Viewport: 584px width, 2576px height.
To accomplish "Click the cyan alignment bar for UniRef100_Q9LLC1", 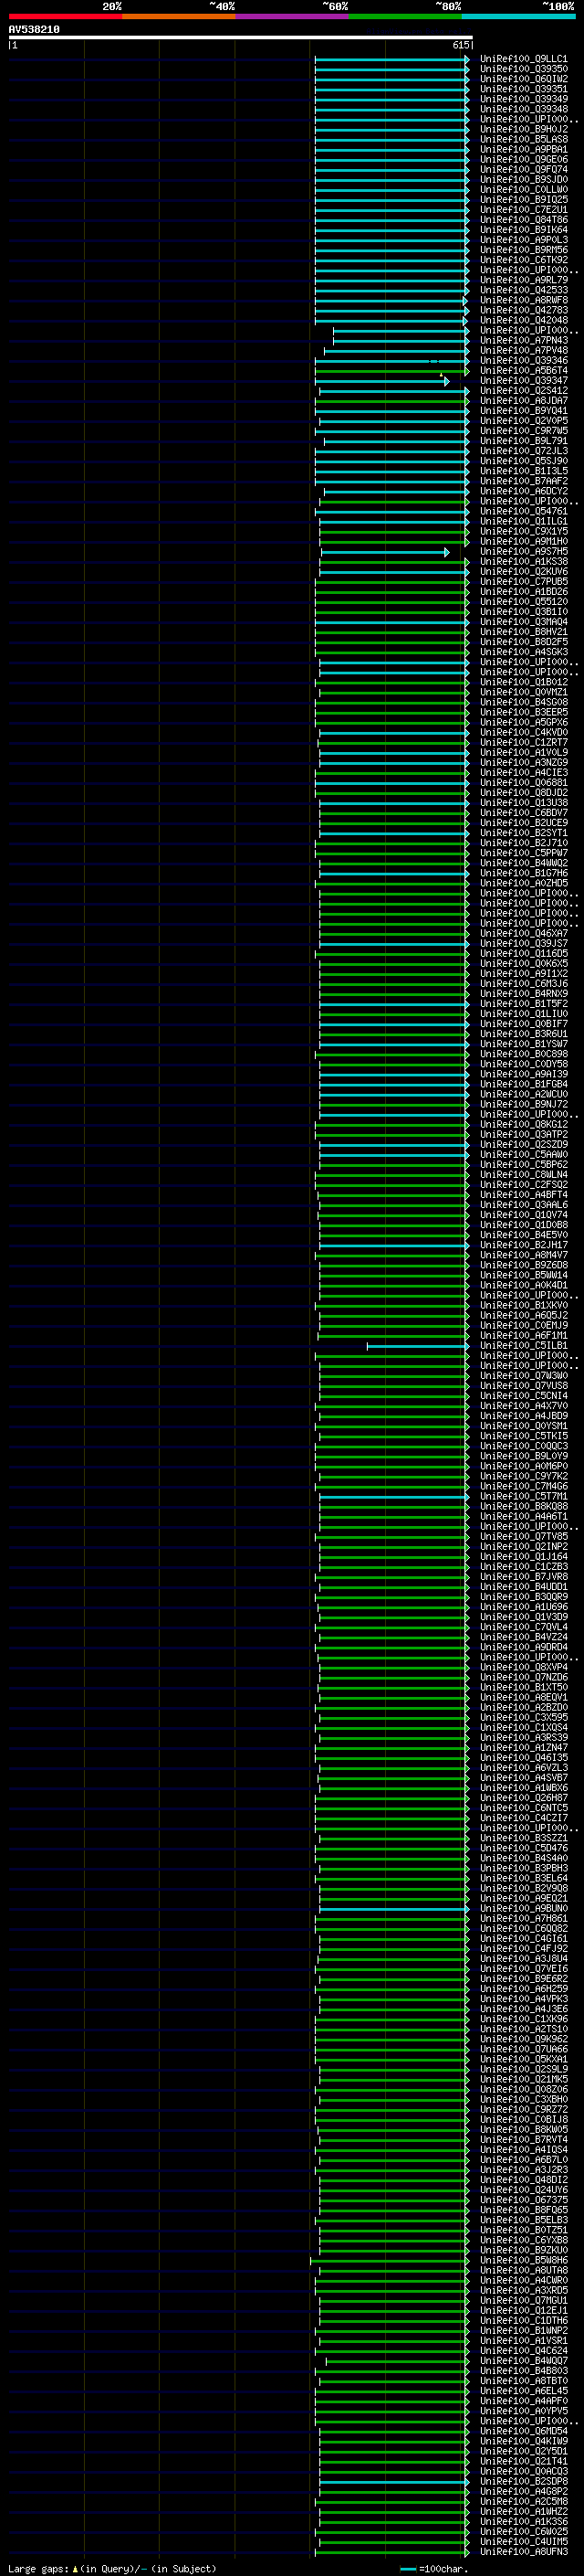I will 391,59.
